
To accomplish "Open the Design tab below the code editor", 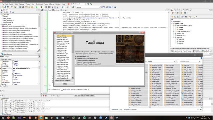I will 87,96.
